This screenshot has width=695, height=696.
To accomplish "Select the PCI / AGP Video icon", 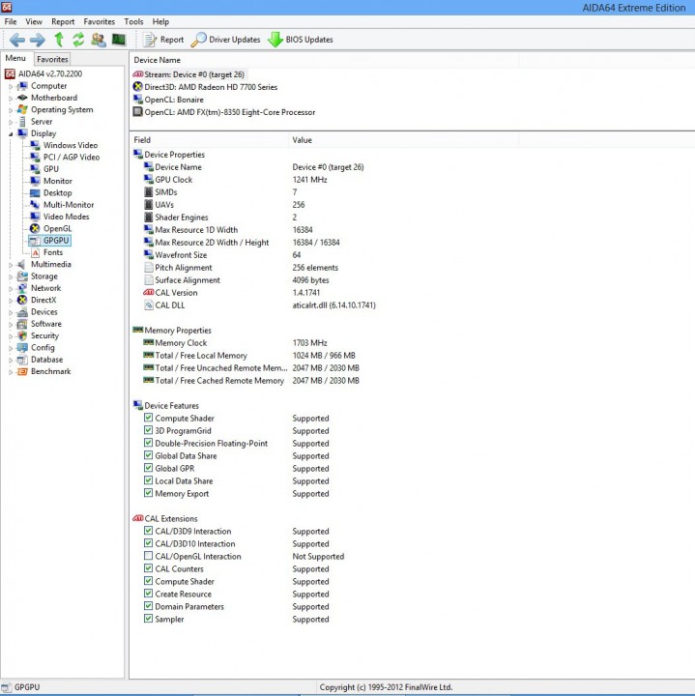I will pos(35,158).
